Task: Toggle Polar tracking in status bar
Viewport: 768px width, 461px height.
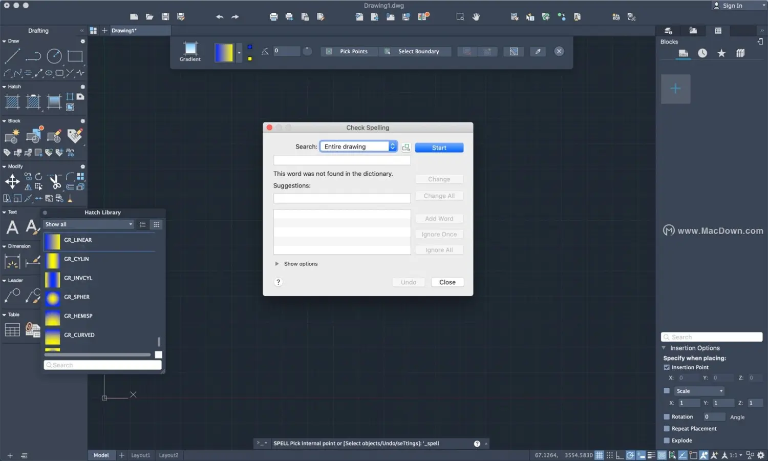Action: click(x=630, y=455)
